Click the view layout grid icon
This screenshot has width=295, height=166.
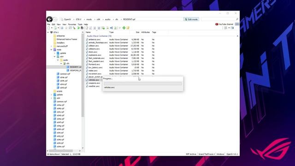226,28
